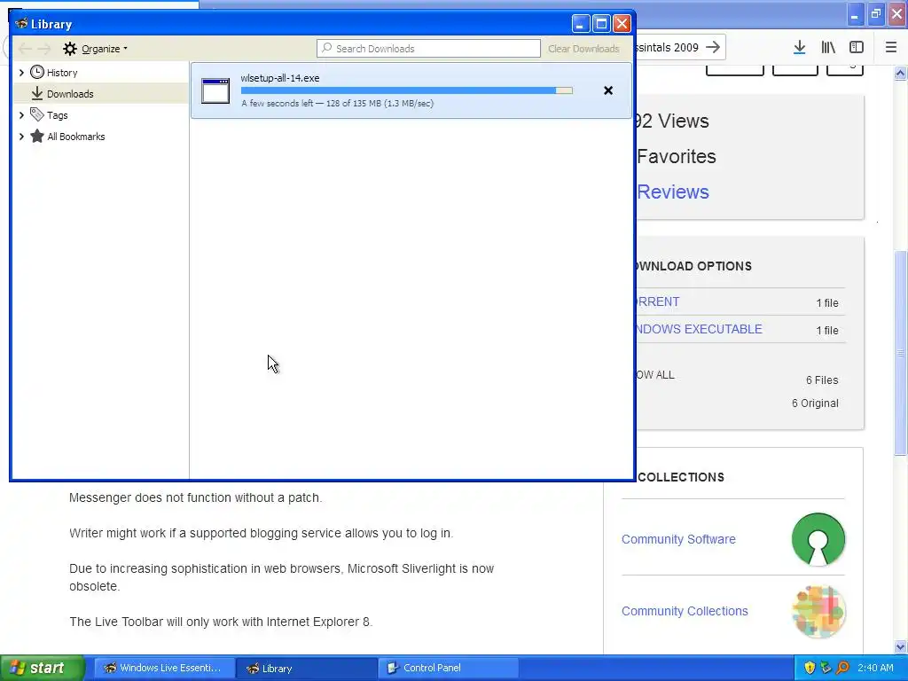Open the Reviews link on the page
The width and height of the screenshot is (908, 681).
[673, 192]
